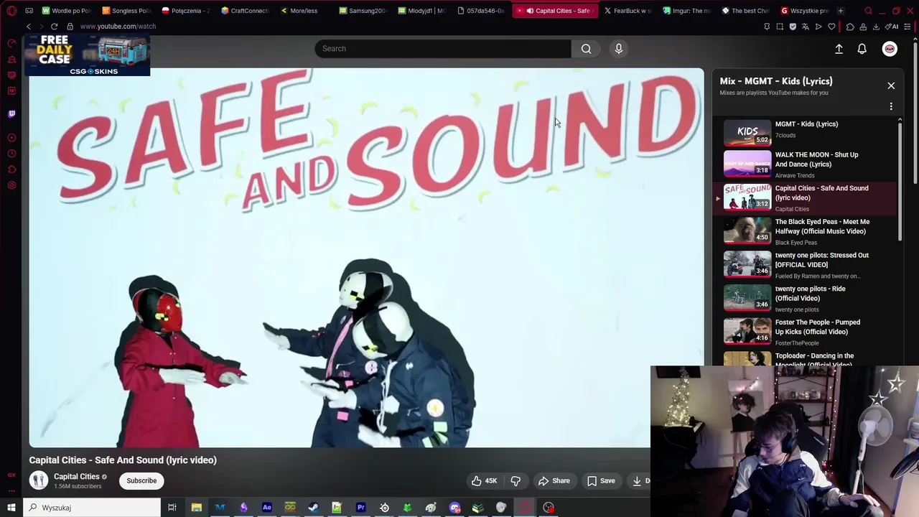Open Discord from taskbar
The height and width of the screenshot is (517, 919).
click(454, 508)
